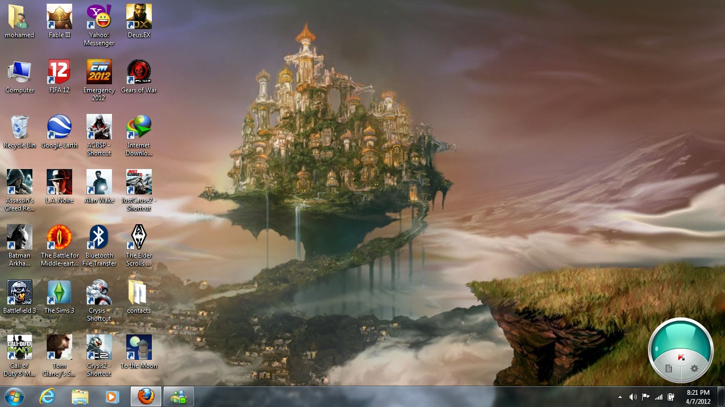Open the Fable III desktop shortcut
This screenshot has width=725, height=407.
[59, 21]
